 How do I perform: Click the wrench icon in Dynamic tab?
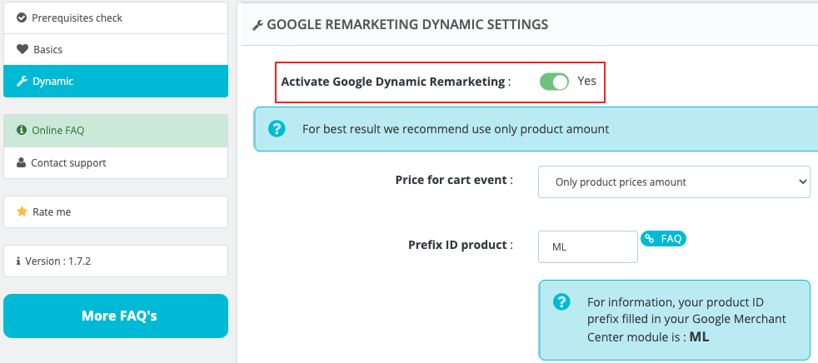tap(22, 82)
